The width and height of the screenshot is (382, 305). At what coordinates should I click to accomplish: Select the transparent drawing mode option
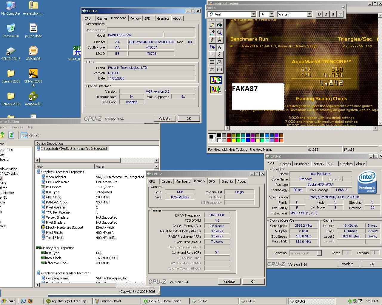[216, 89]
